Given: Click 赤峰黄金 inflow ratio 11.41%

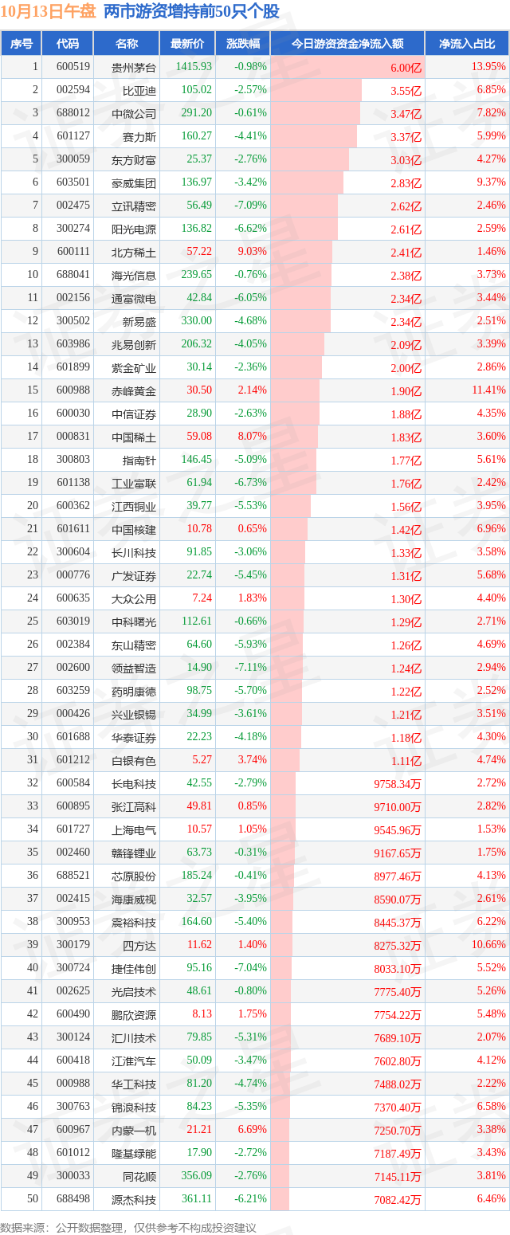Looking at the screenshot, I should point(489,390).
